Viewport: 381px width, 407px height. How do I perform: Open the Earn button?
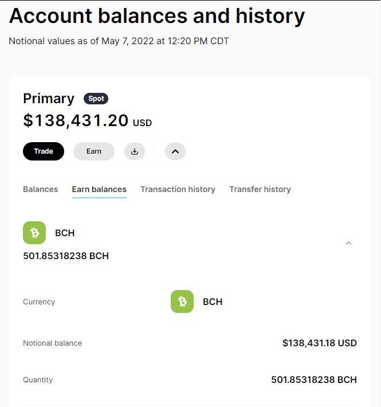coord(94,151)
